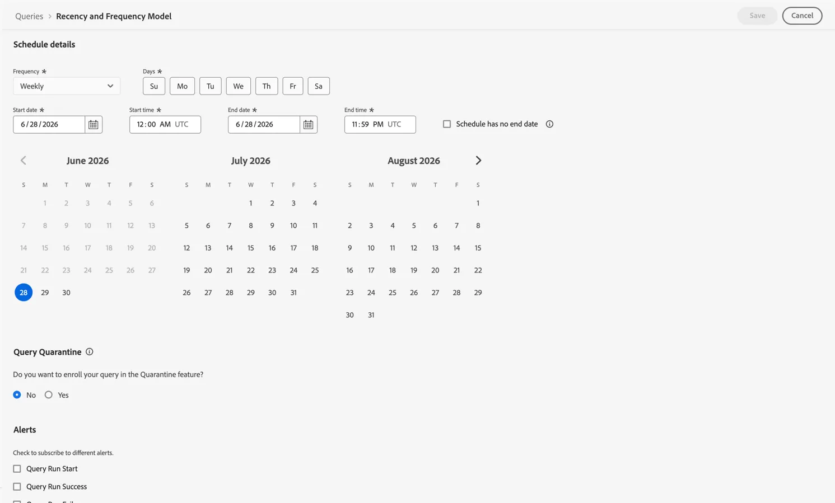Viewport: 835px width, 503px height.
Task: Go to next months with right chevron
Action: (x=478, y=161)
